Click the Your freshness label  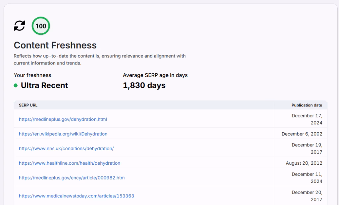pos(32,75)
